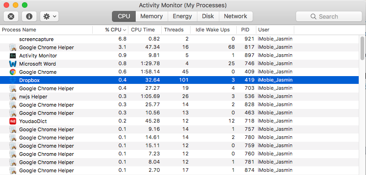Click icon of Chrome Helper with PID 874
Screen dimensions: 366x175
[13, 170]
